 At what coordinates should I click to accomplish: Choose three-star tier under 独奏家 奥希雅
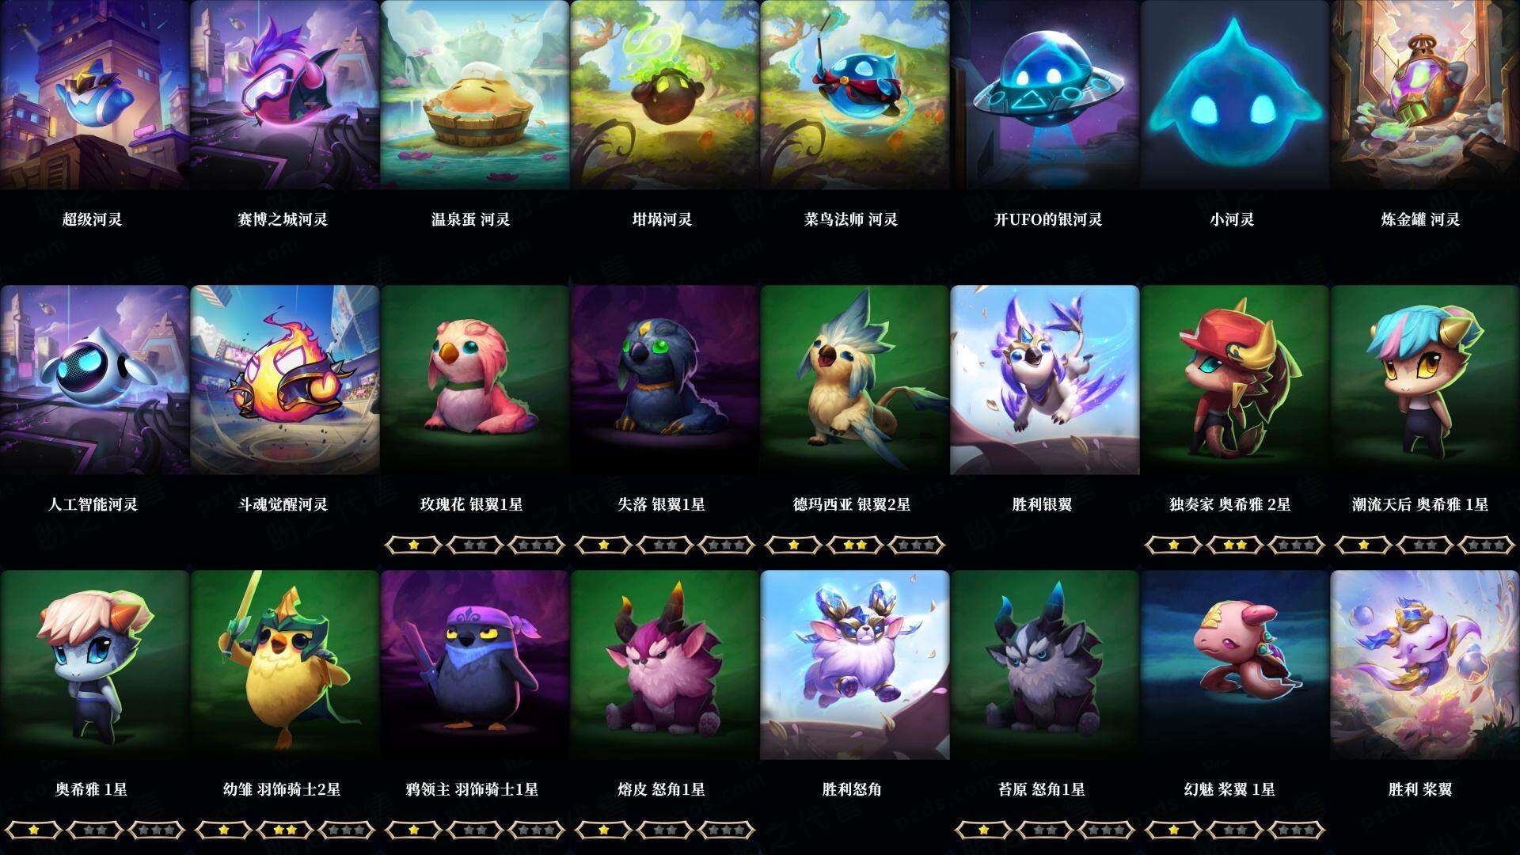coord(1297,545)
